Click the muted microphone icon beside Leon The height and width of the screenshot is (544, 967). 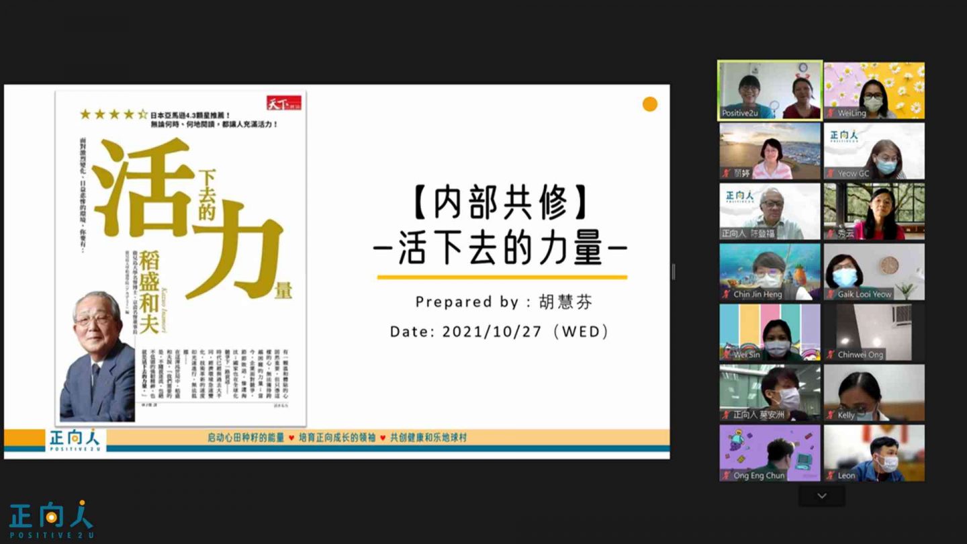click(831, 475)
